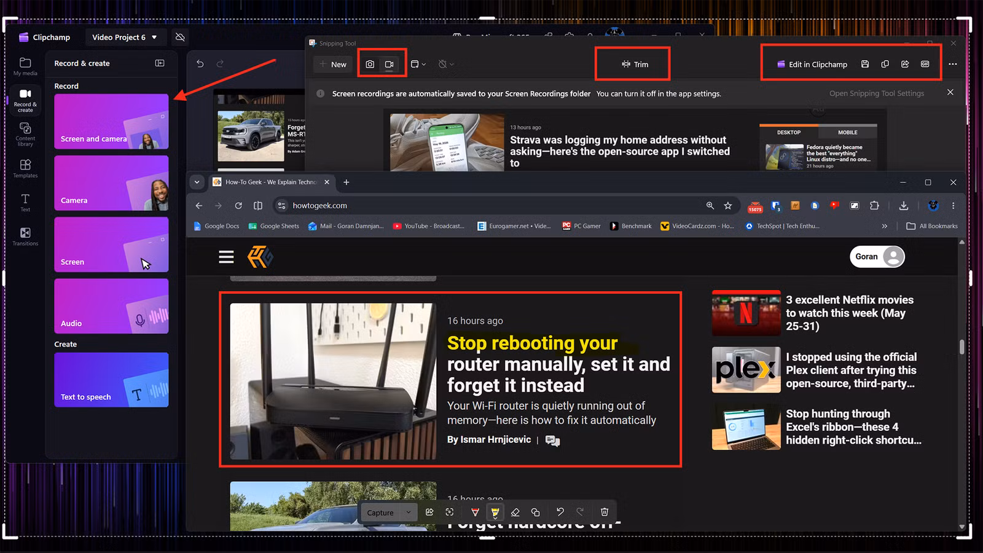Screen dimensions: 983x553
Task: Copy recording in Snipping Tool toolbar
Action: coord(885,64)
